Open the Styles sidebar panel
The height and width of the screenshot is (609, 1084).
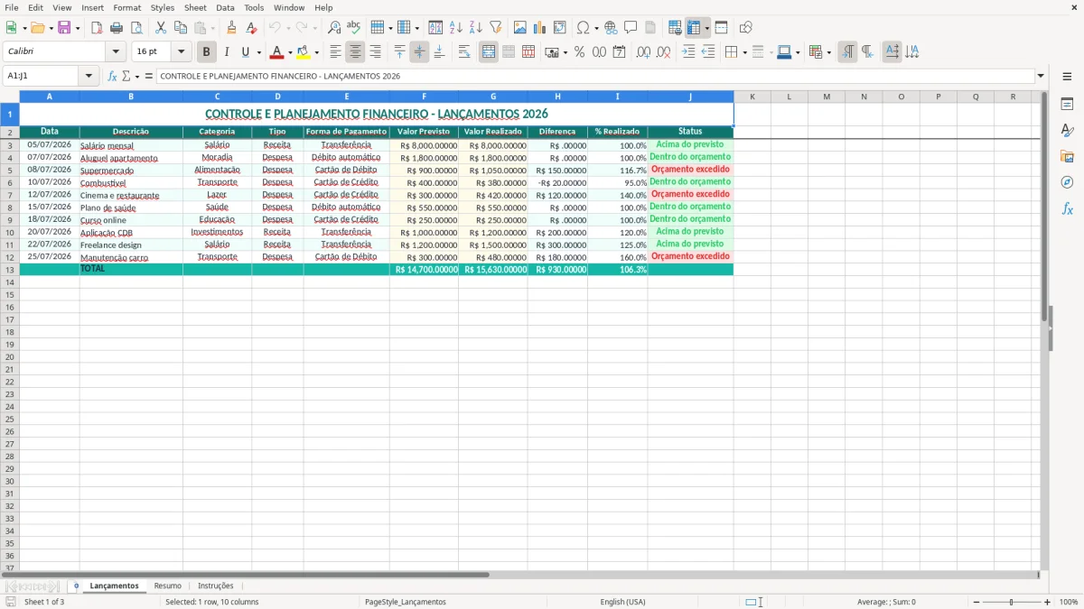(x=1067, y=130)
